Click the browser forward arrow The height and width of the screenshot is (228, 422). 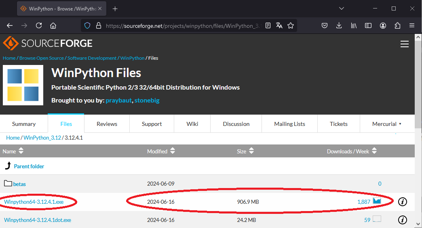pyautogui.click(x=24, y=25)
